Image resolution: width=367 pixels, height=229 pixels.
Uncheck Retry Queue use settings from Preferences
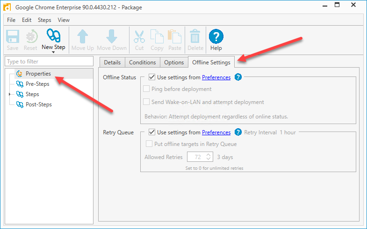point(152,132)
